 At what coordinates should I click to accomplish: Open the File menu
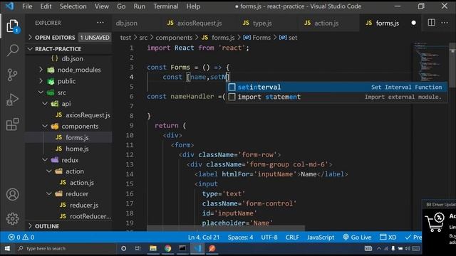27,6
